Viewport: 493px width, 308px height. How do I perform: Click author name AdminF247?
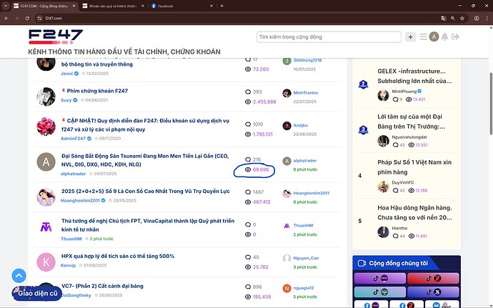(73, 139)
